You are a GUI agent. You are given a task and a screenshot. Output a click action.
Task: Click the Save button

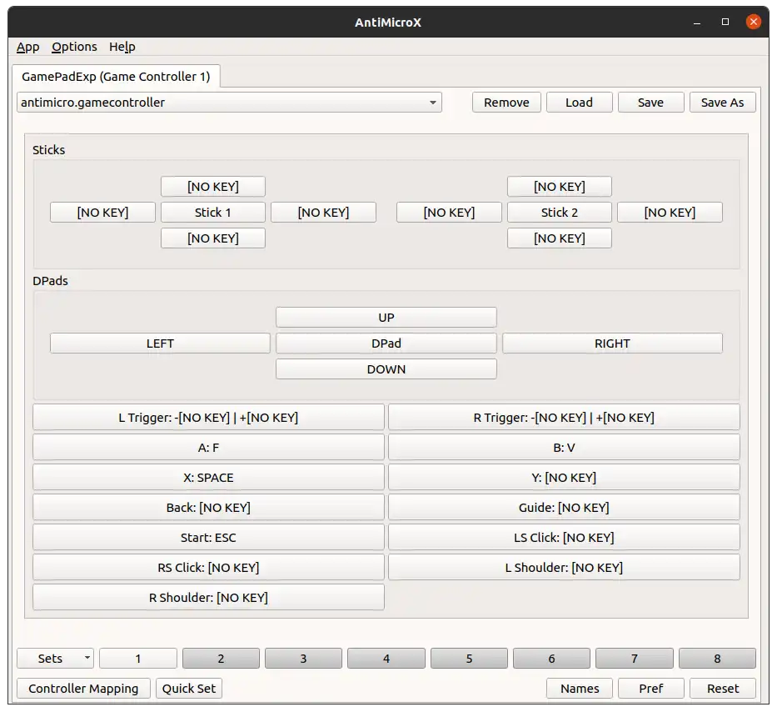(650, 103)
